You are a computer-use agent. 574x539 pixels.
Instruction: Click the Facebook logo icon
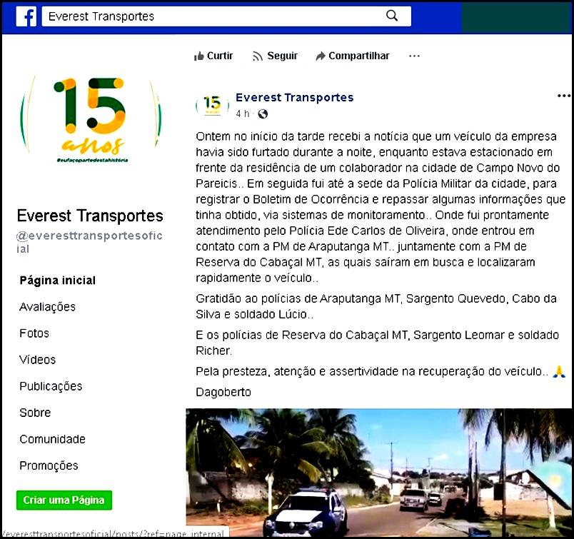click(26, 16)
